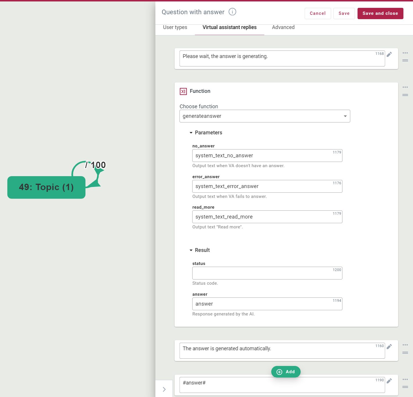Screen dimensions: 413x397
Task: Open the Advanced tab
Action: pyautogui.click(x=283, y=27)
